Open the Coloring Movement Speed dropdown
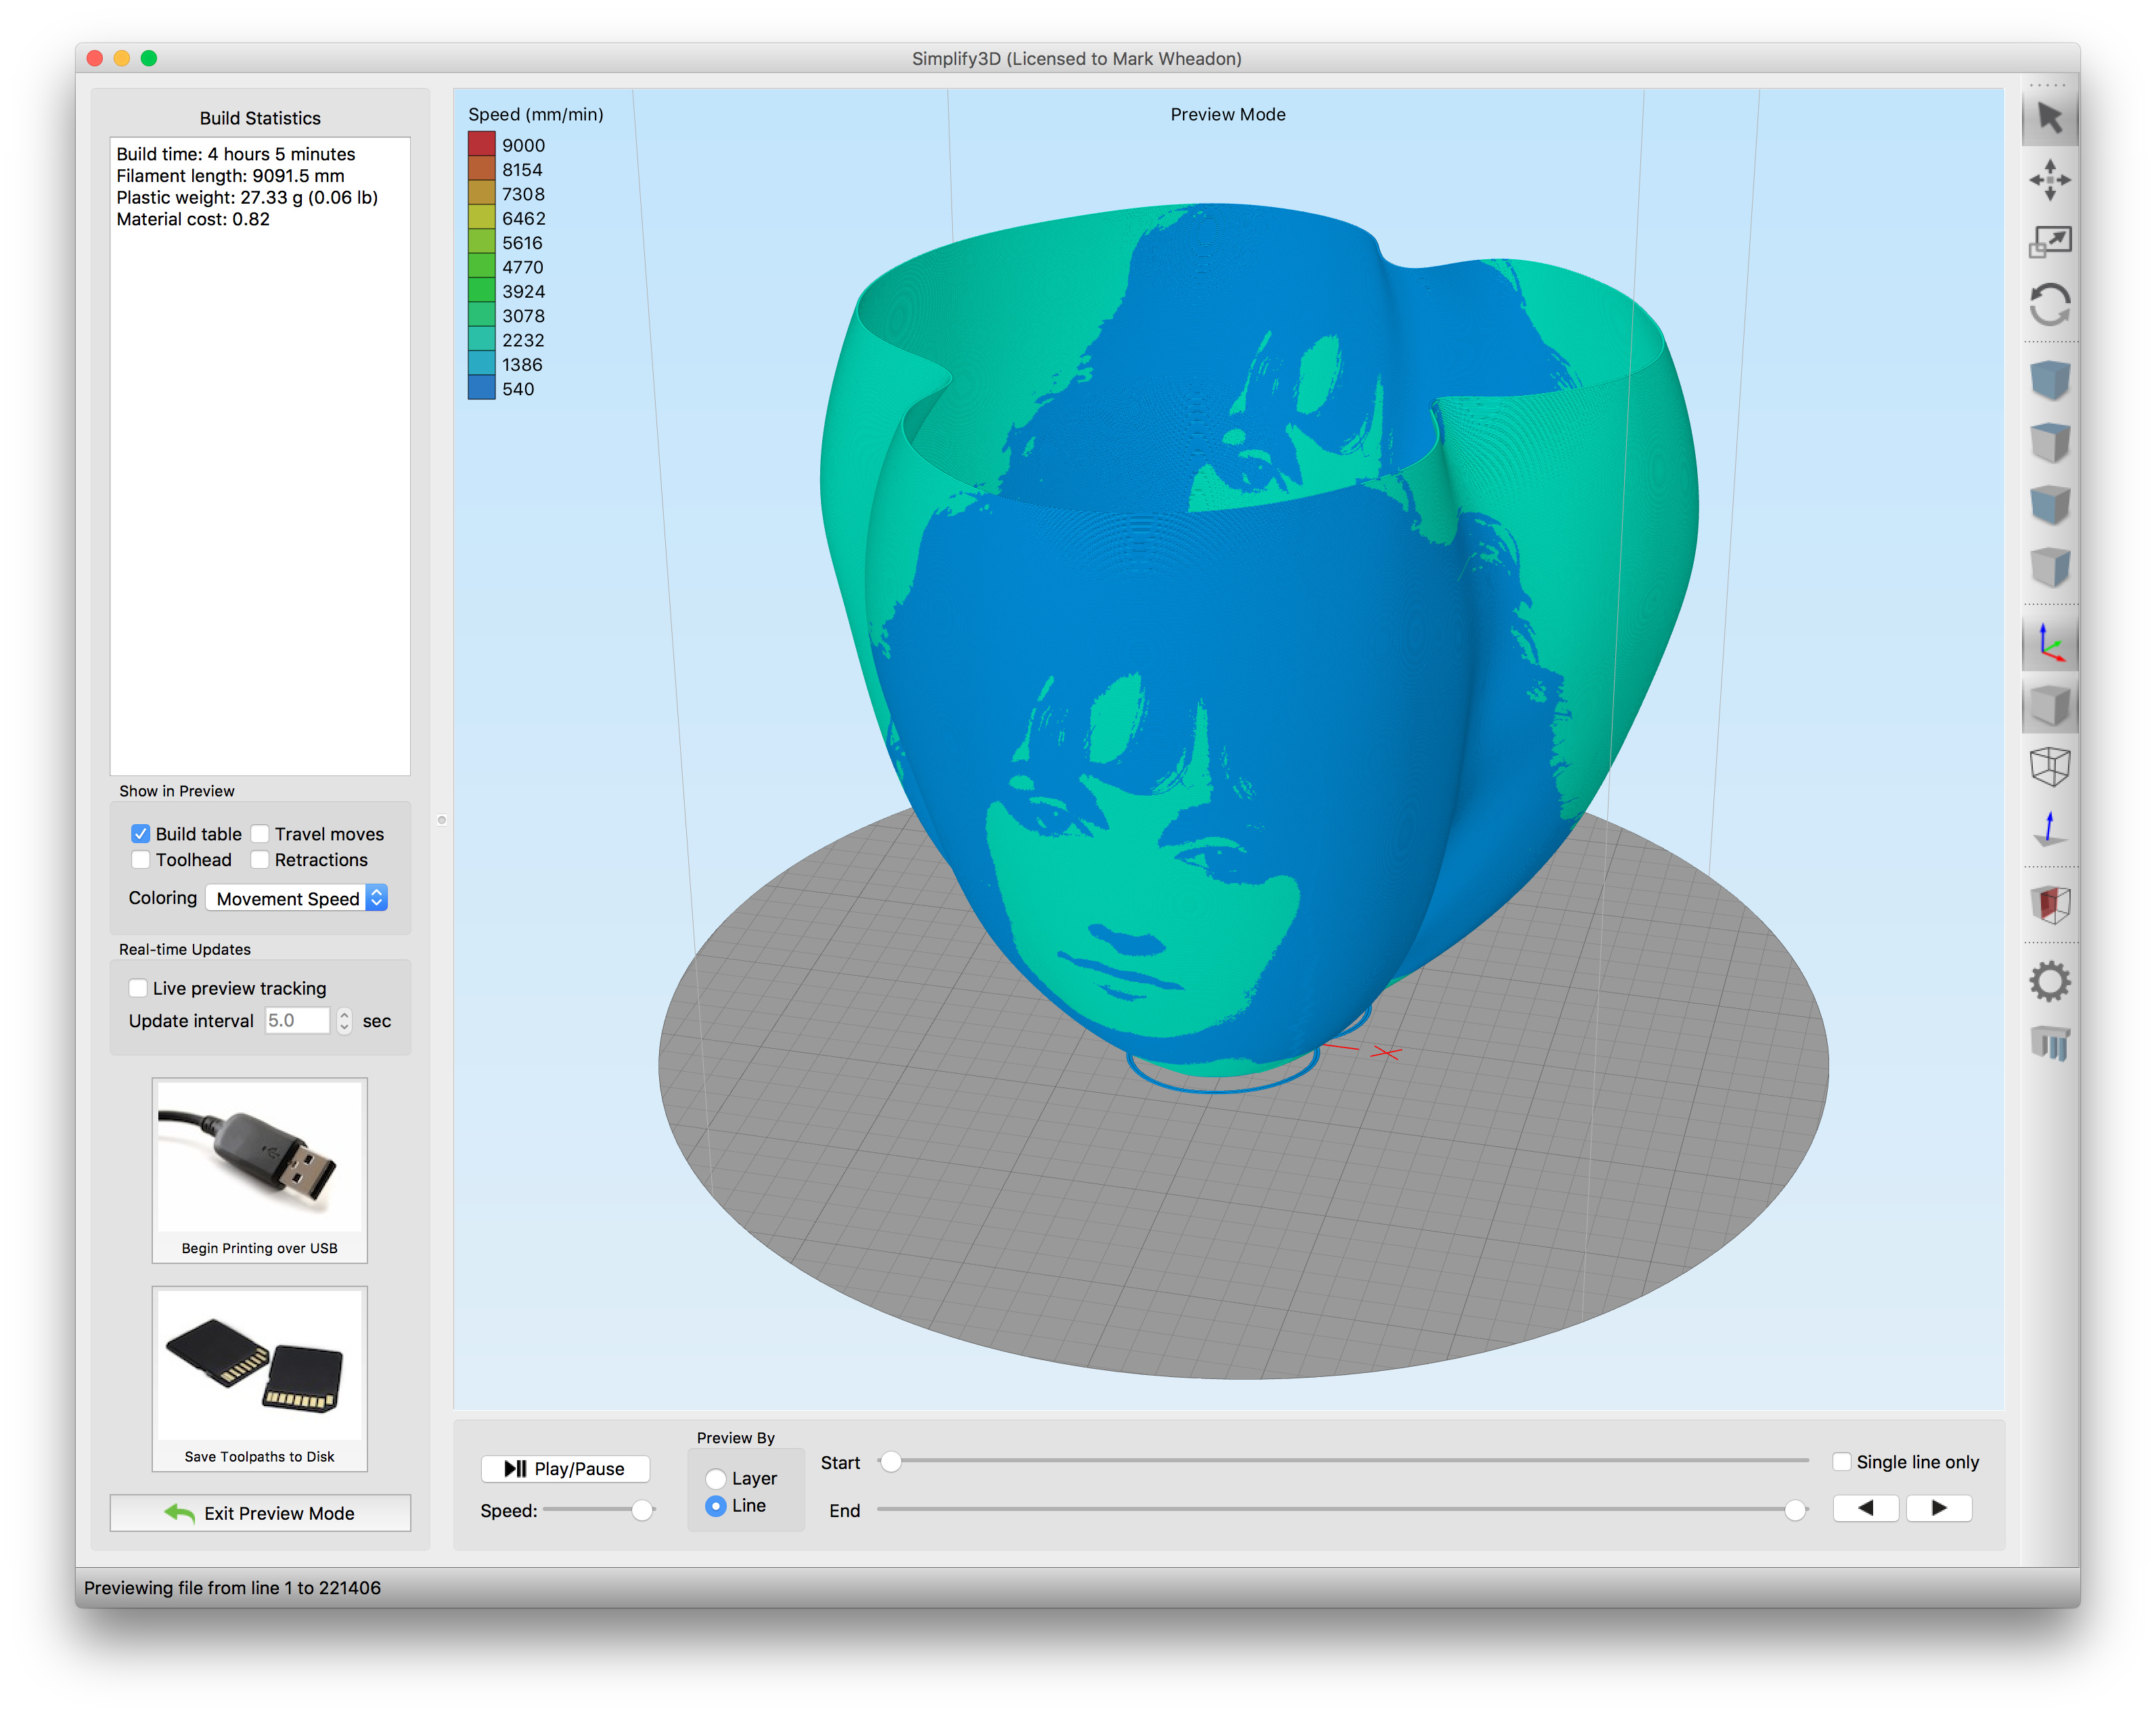 click(x=296, y=898)
